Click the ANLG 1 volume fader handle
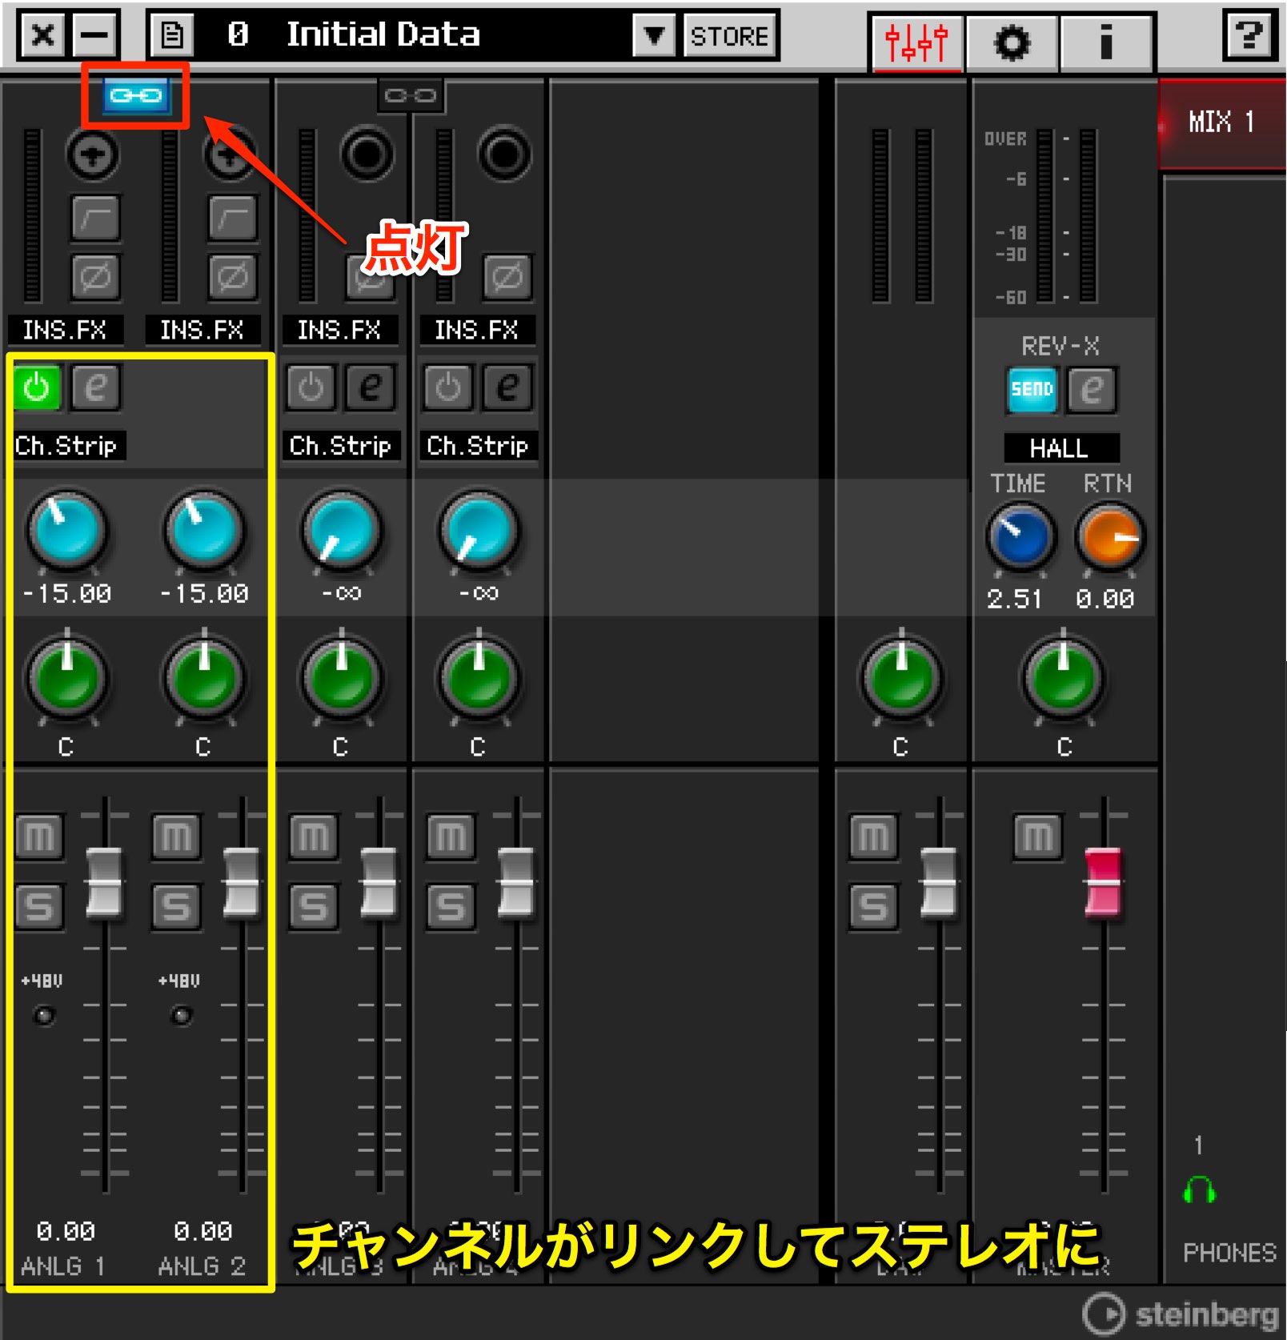1287x1340 pixels. click(x=104, y=883)
